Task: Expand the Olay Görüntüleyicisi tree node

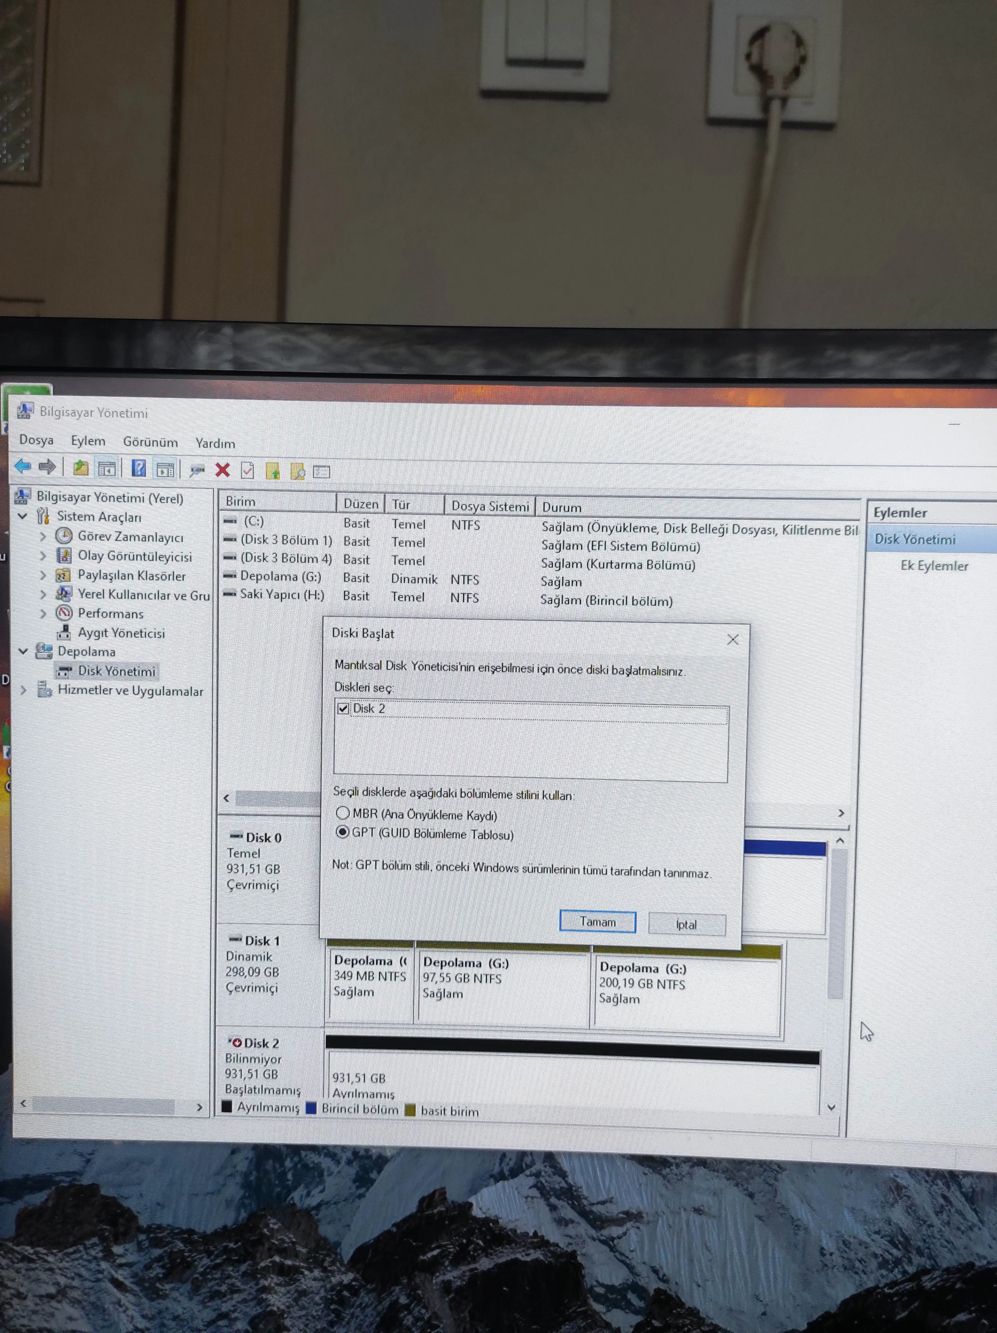Action: (x=43, y=556)
